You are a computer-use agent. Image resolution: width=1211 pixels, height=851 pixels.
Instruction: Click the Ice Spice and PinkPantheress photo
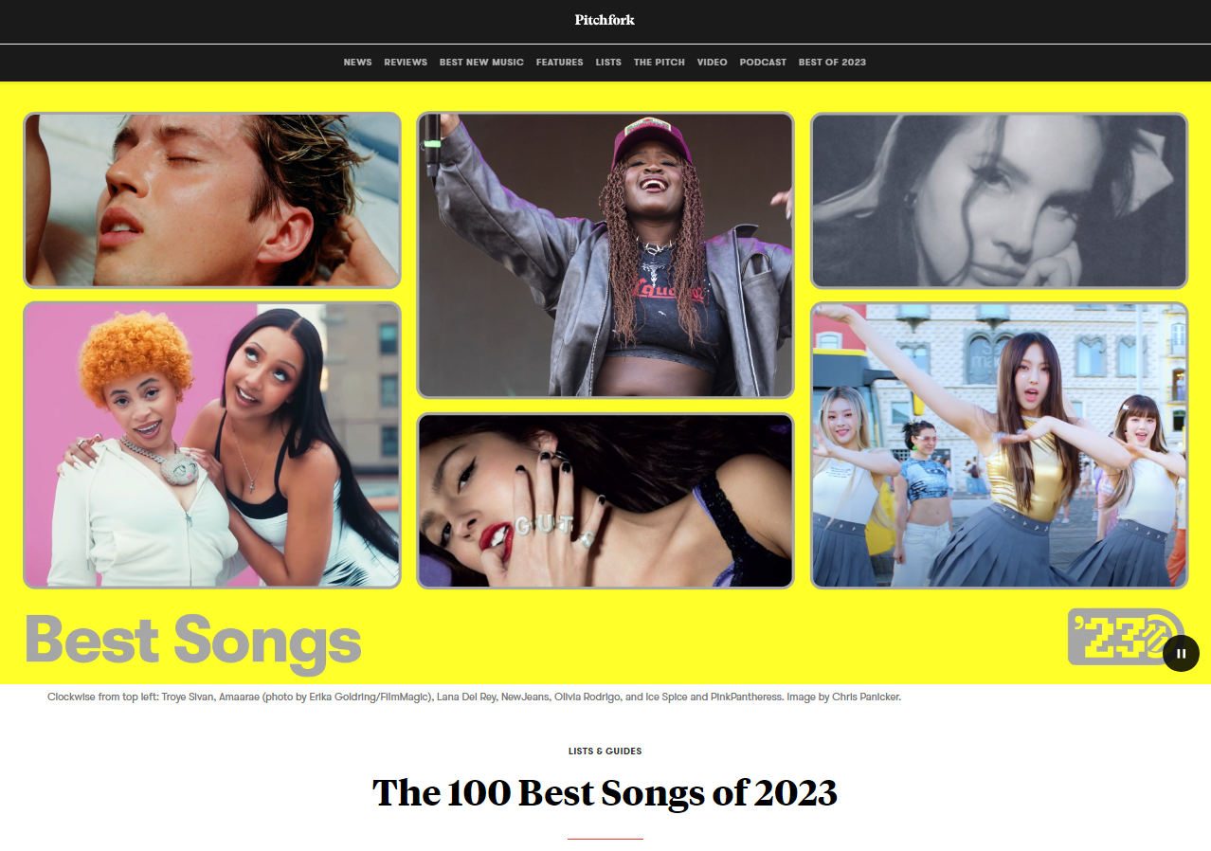tap(212, 445)
